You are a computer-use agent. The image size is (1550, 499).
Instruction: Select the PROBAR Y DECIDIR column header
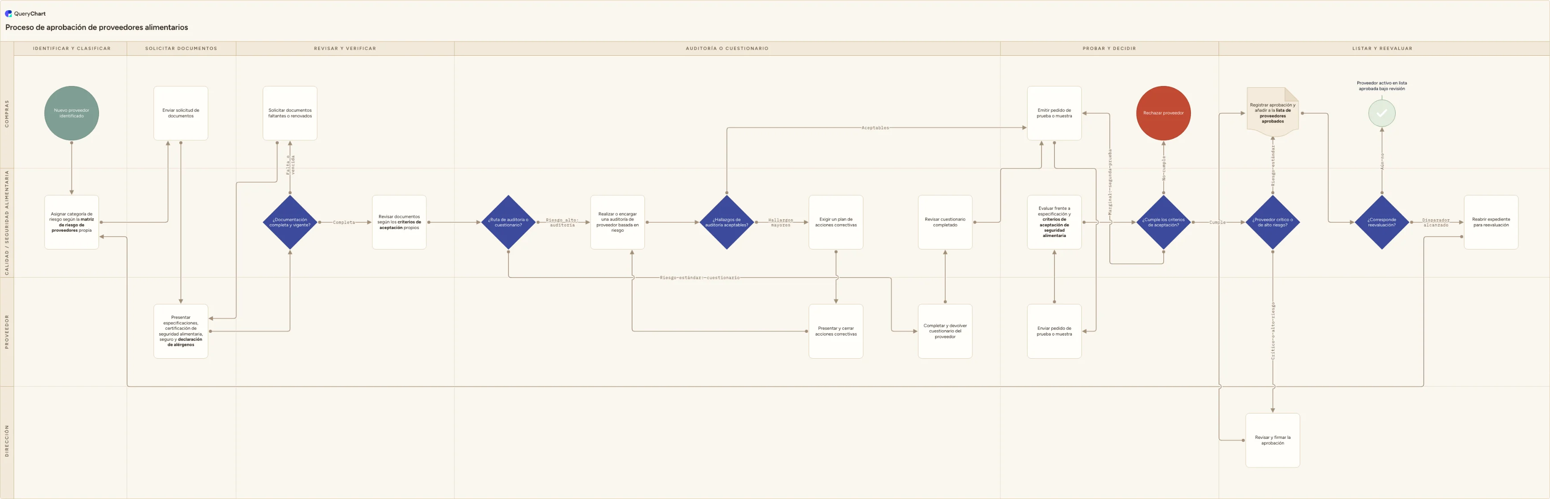click(1109, 48)
